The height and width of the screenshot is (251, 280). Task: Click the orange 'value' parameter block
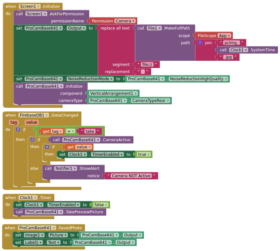pyautogui.click(x=32, y=122)
